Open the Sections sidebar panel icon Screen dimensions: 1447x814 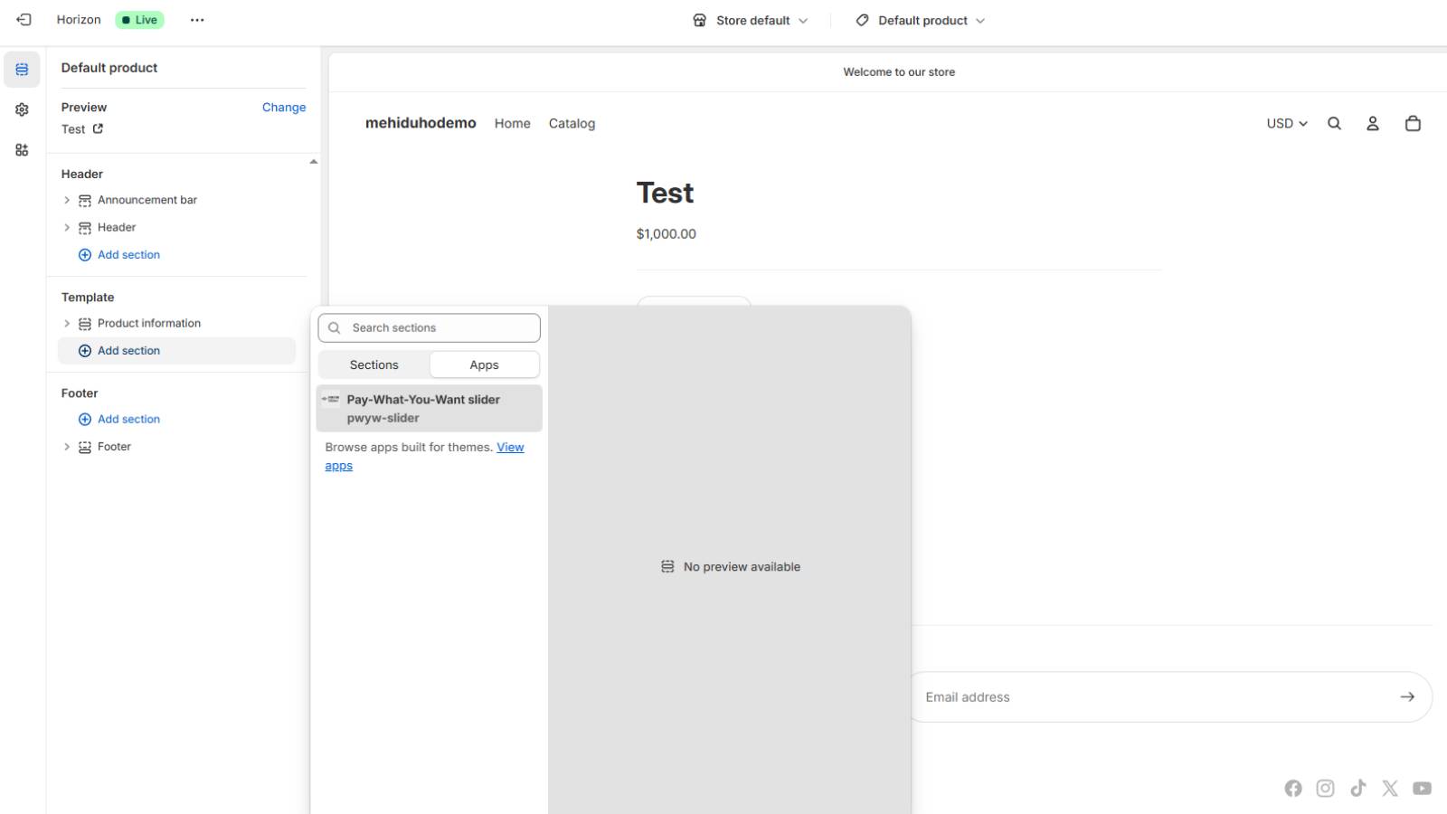point(22,70)
